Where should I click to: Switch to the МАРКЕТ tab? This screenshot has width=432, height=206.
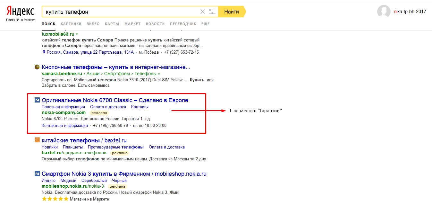[132, 24]
